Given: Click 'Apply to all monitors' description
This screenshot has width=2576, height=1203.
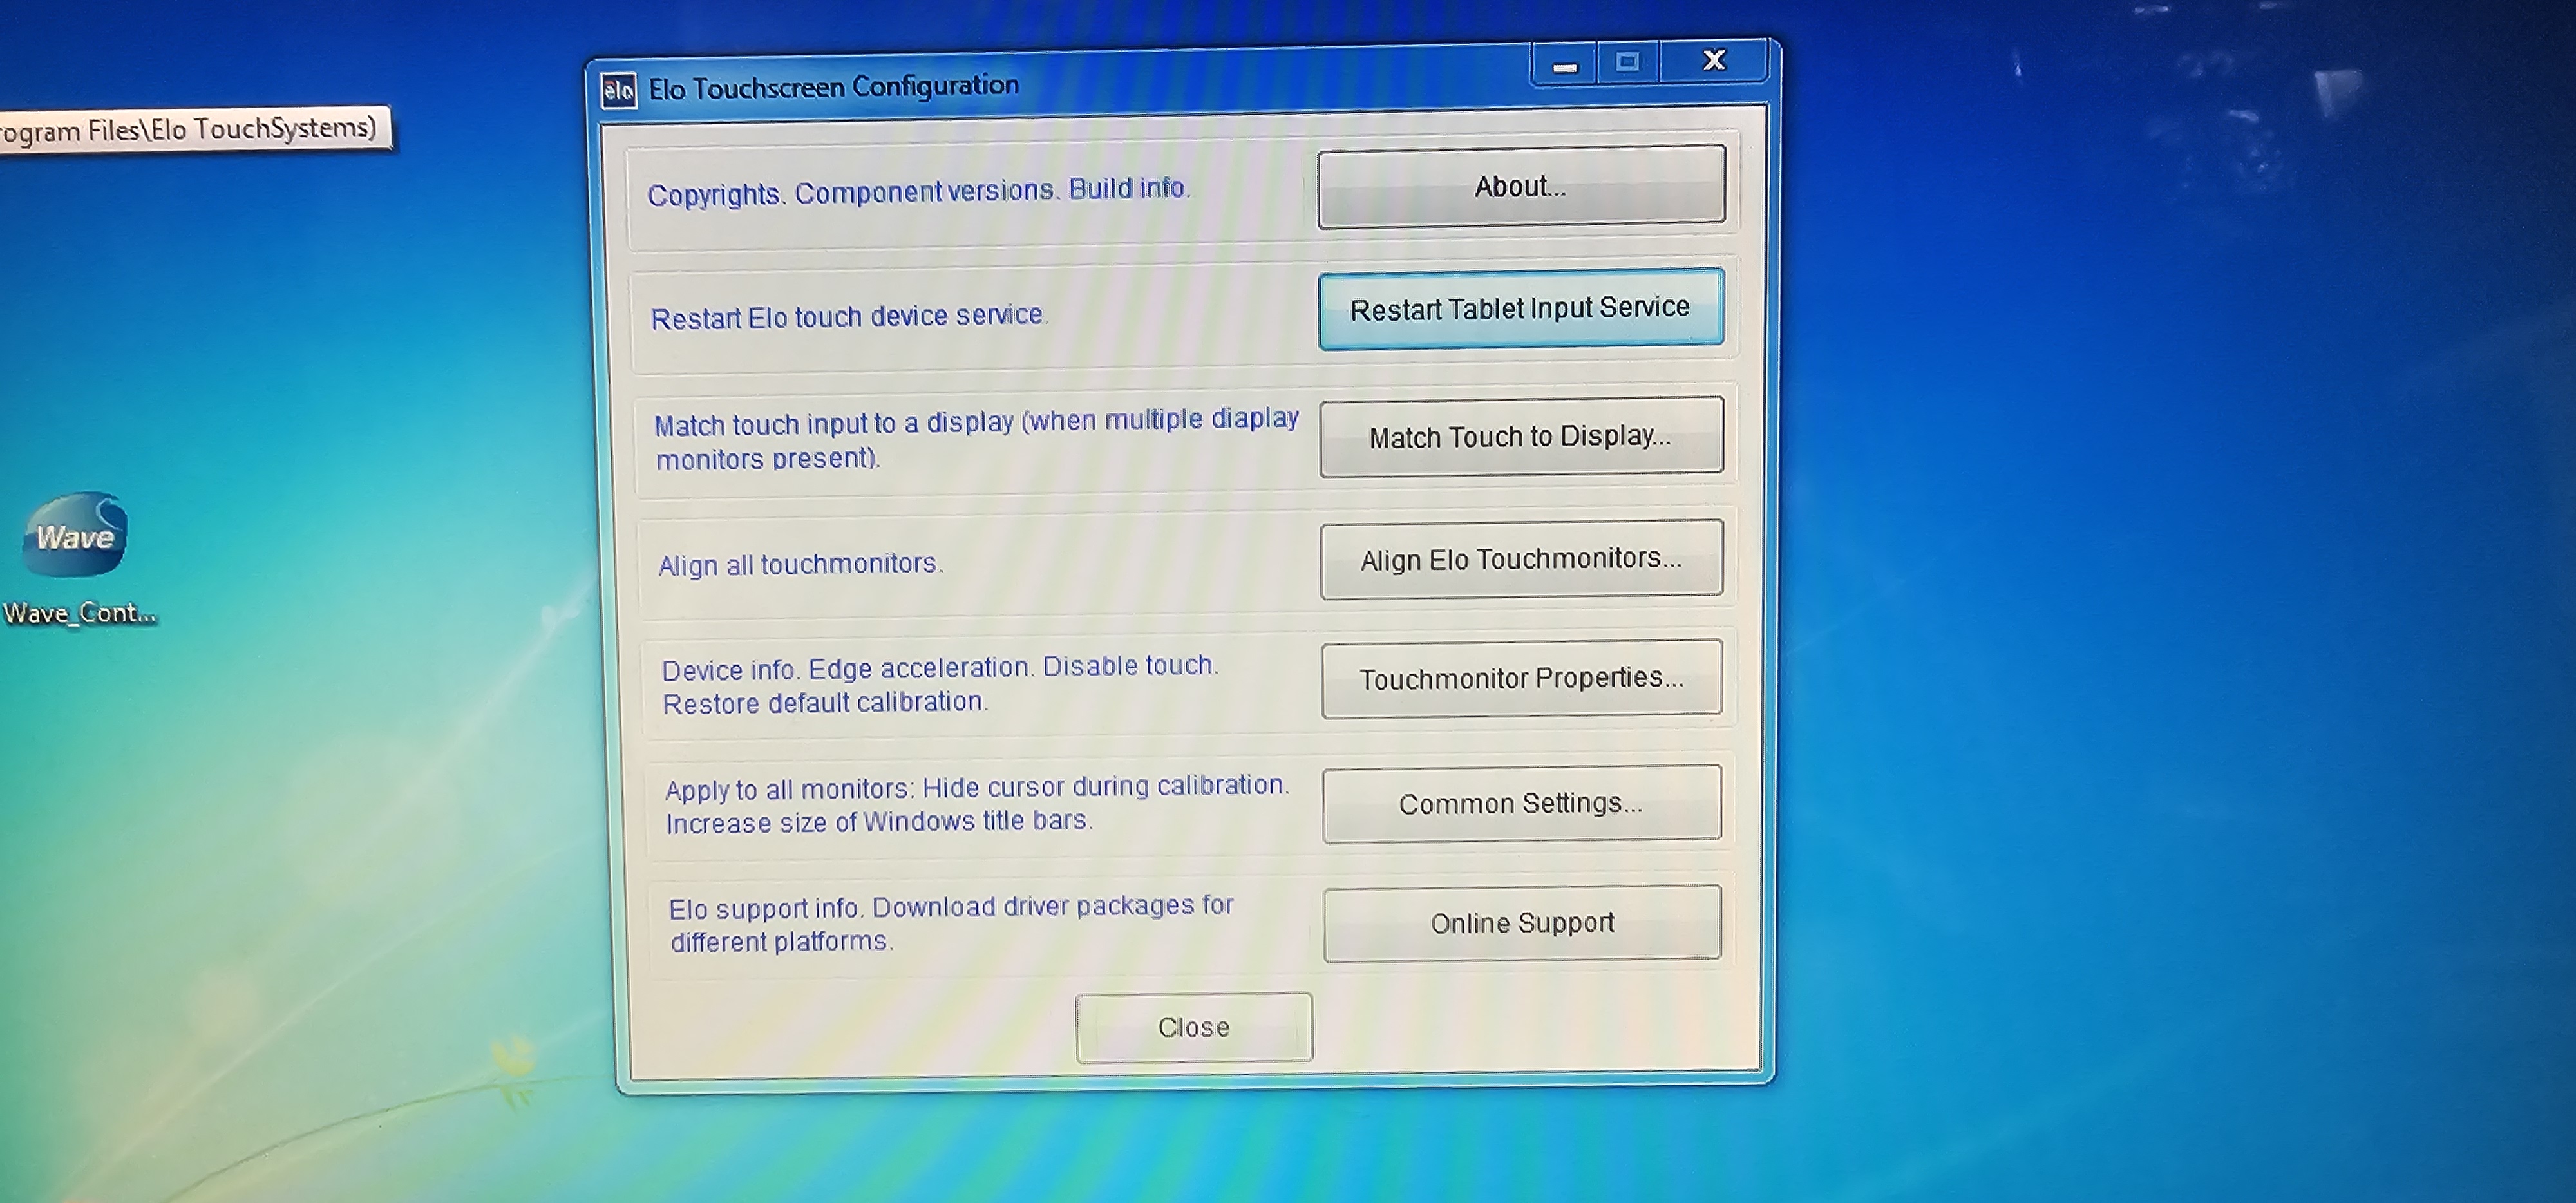Looking at the screenshot, I should click(x=977, y=804).
